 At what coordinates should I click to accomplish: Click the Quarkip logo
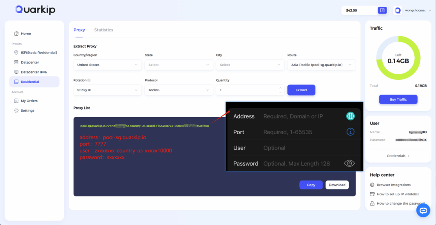(35, 10)
